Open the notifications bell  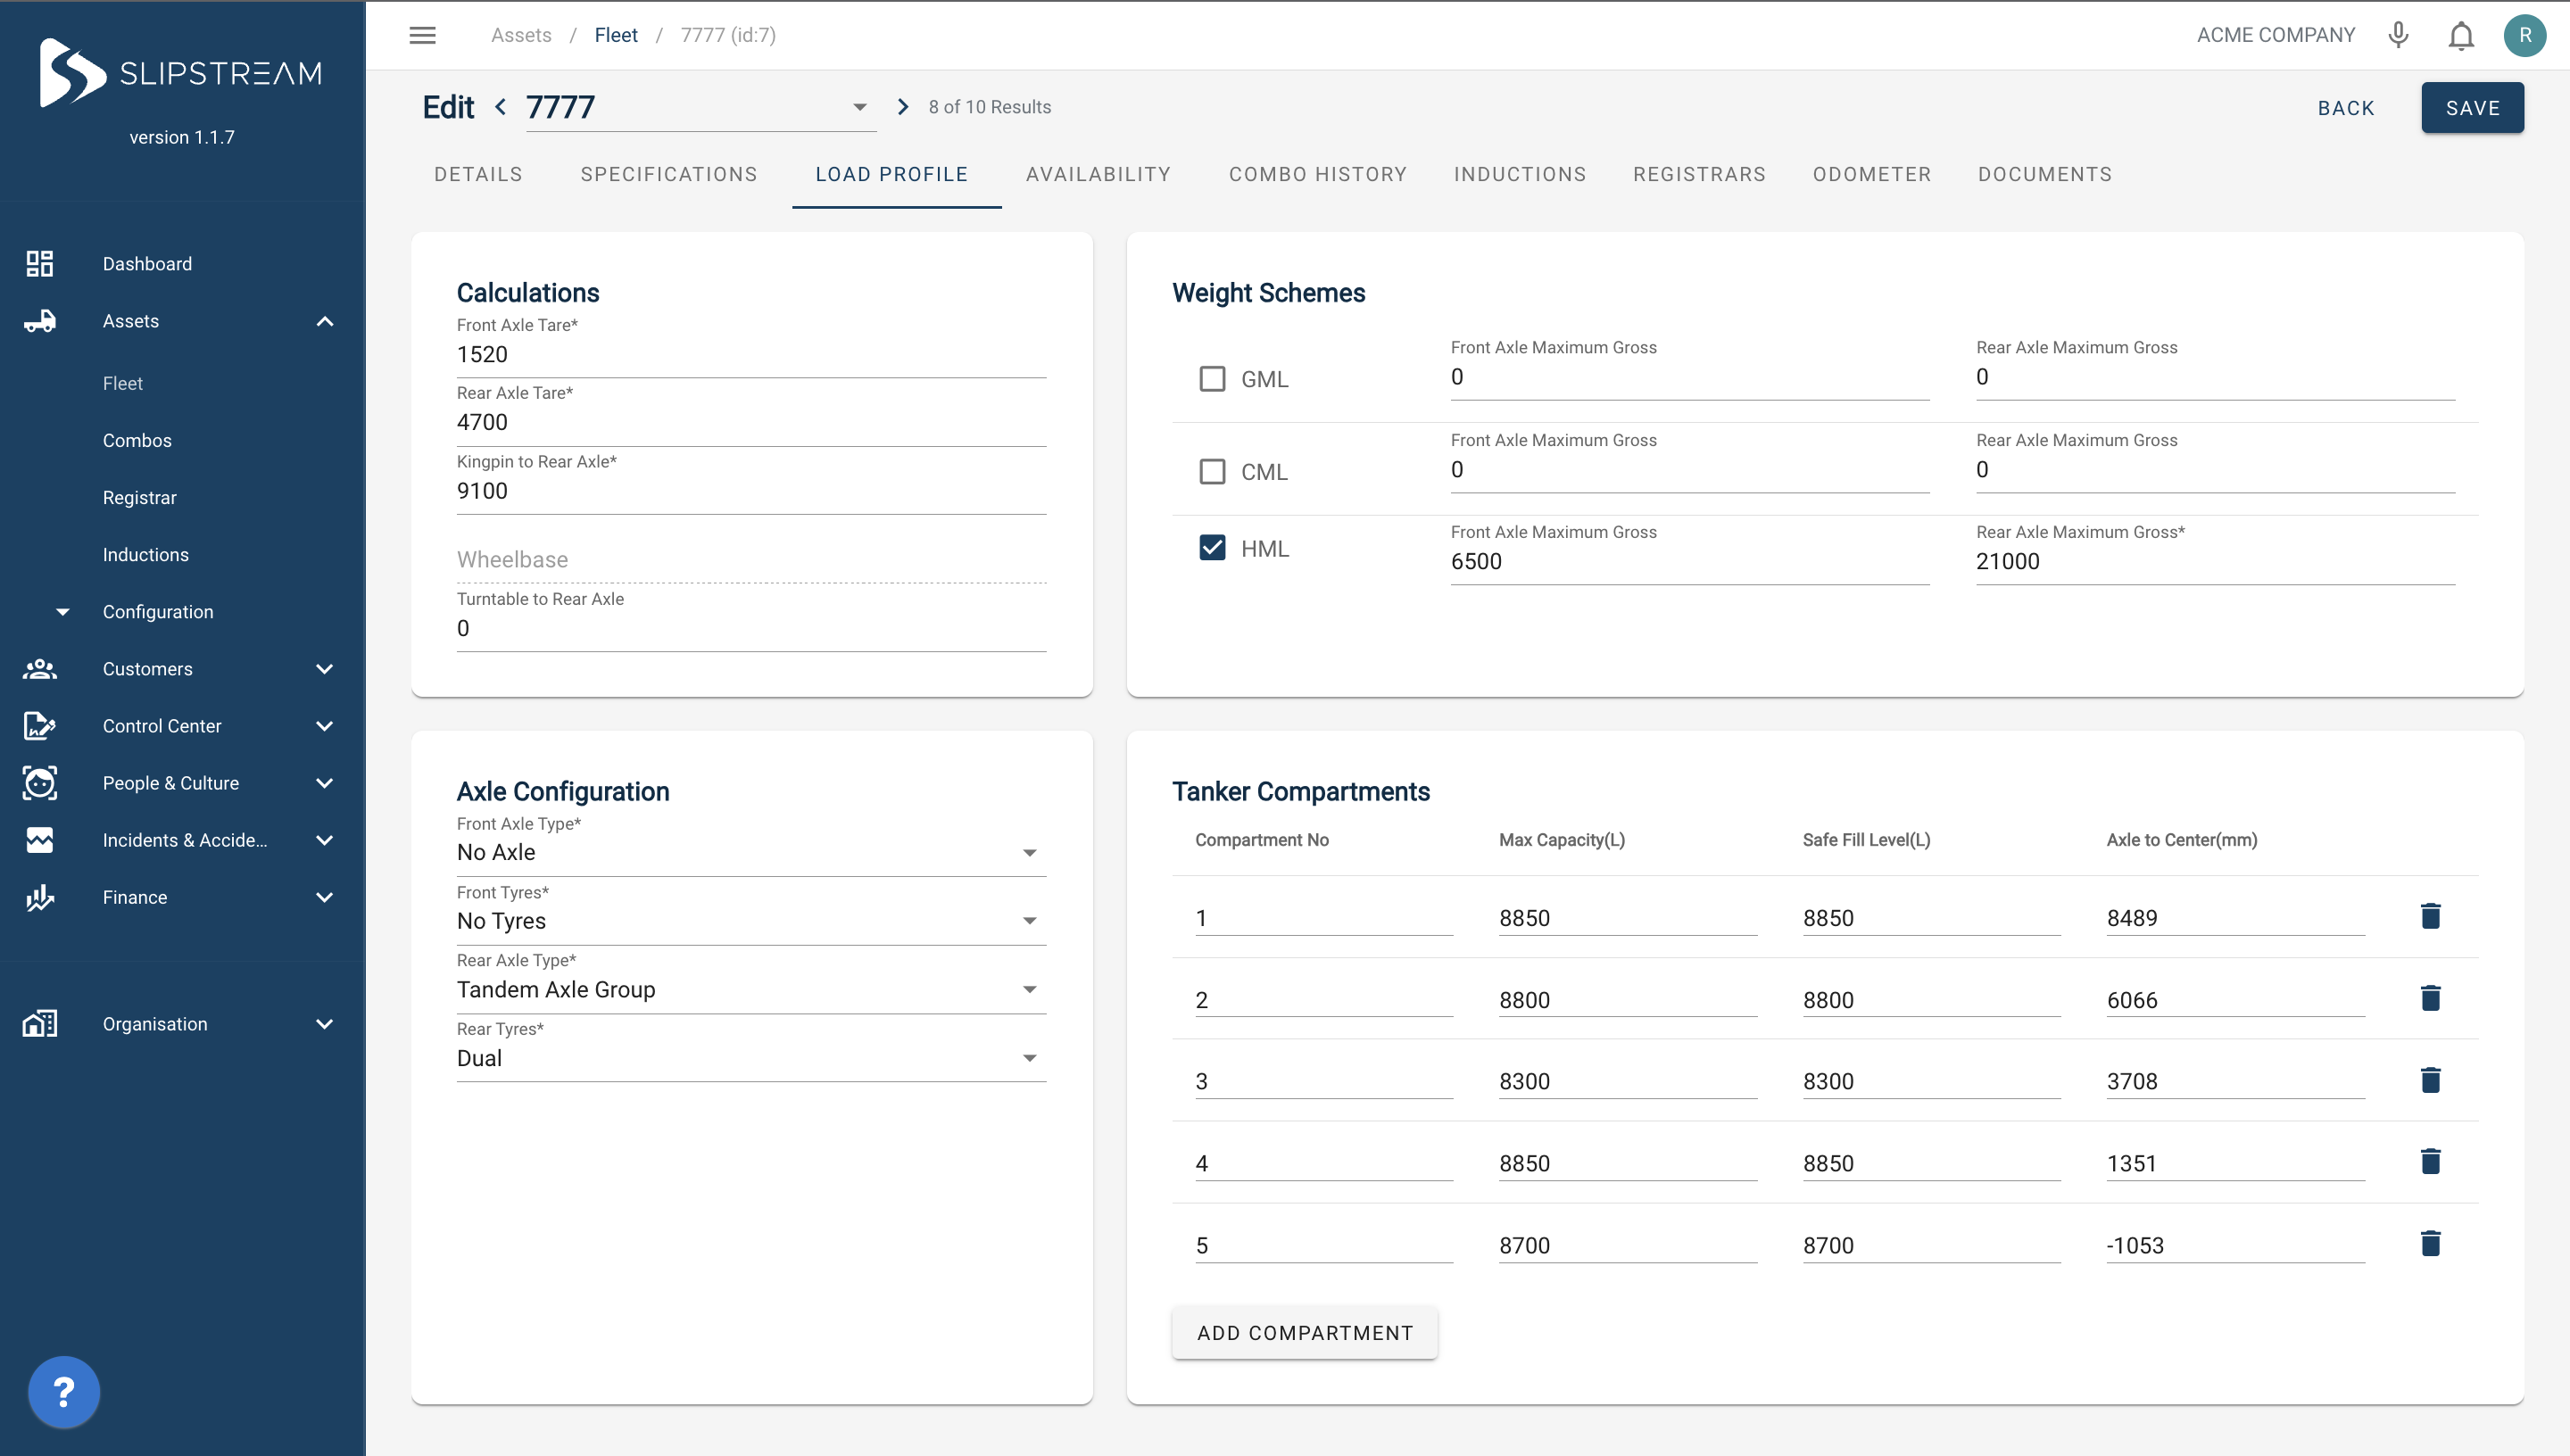2460,36
